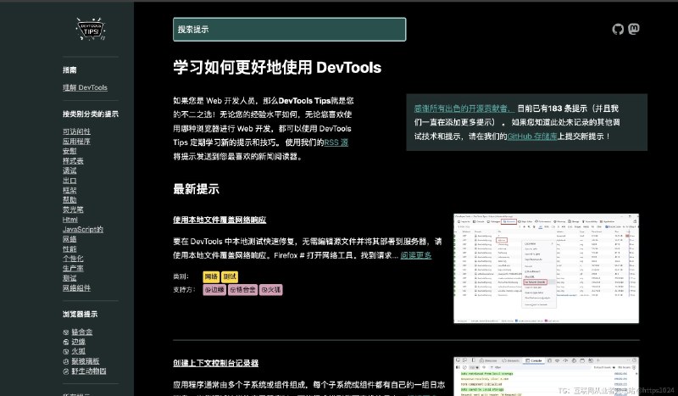Image resolution: width=678 pixels, height=396 pixels.
Task: Open 聚骏顽疵 browser tips in sidebar
Action: click(86, 361)
